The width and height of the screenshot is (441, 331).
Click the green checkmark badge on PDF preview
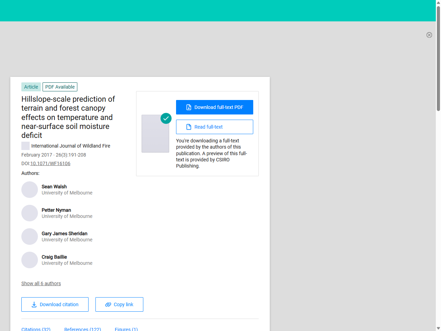point(166,118)
